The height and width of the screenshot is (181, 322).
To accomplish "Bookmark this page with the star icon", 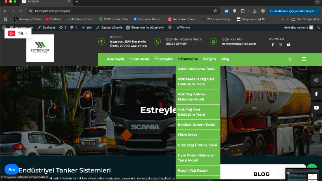I will click(x=215, y=11).
